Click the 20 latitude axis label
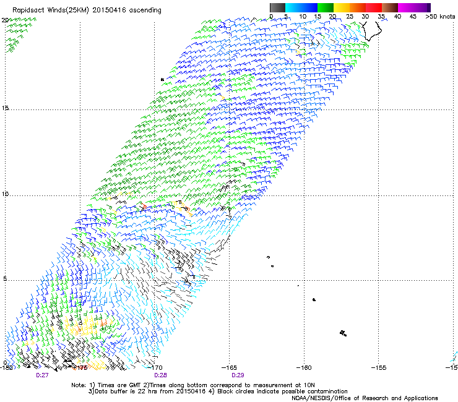This screenshot has width=458, height=402. click(5, 20)
